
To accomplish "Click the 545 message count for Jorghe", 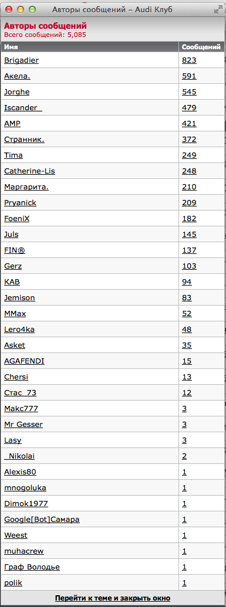I will (x=189, y=91).
